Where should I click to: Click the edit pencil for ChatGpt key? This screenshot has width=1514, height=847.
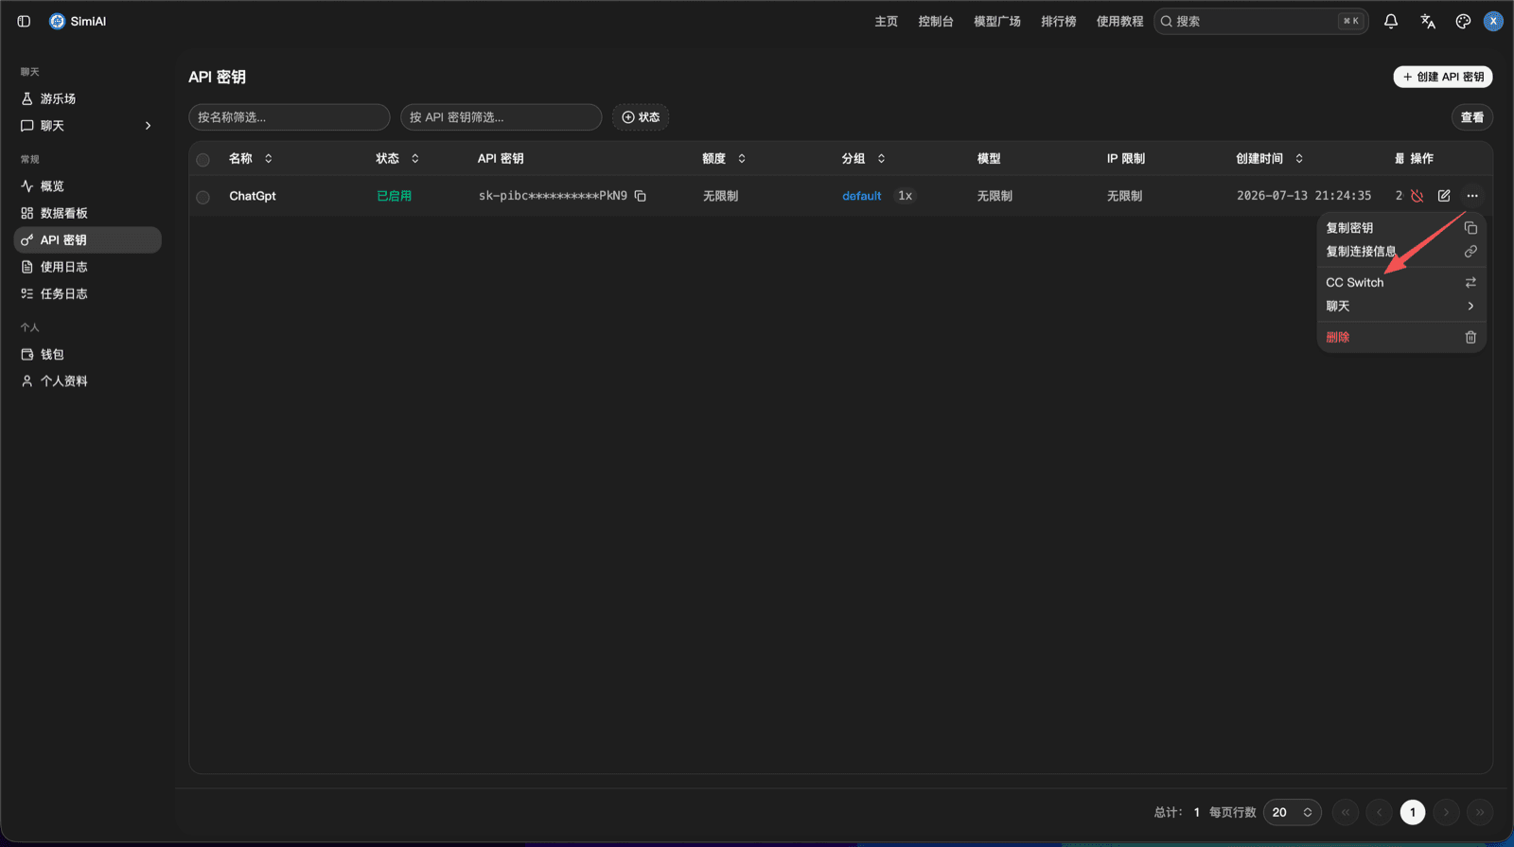pos(1444,196)
